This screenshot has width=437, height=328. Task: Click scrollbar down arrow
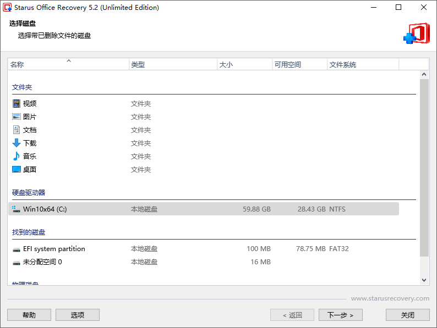click(x=424, y=280)
